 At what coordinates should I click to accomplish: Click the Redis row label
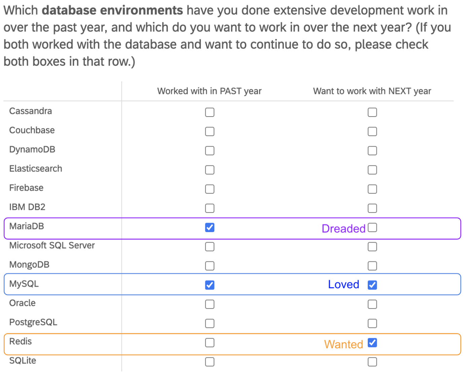coord(21,341)
